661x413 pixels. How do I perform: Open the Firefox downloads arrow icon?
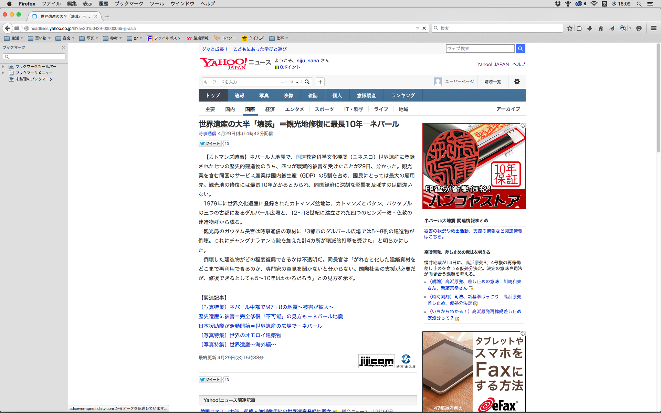[590, 28]
